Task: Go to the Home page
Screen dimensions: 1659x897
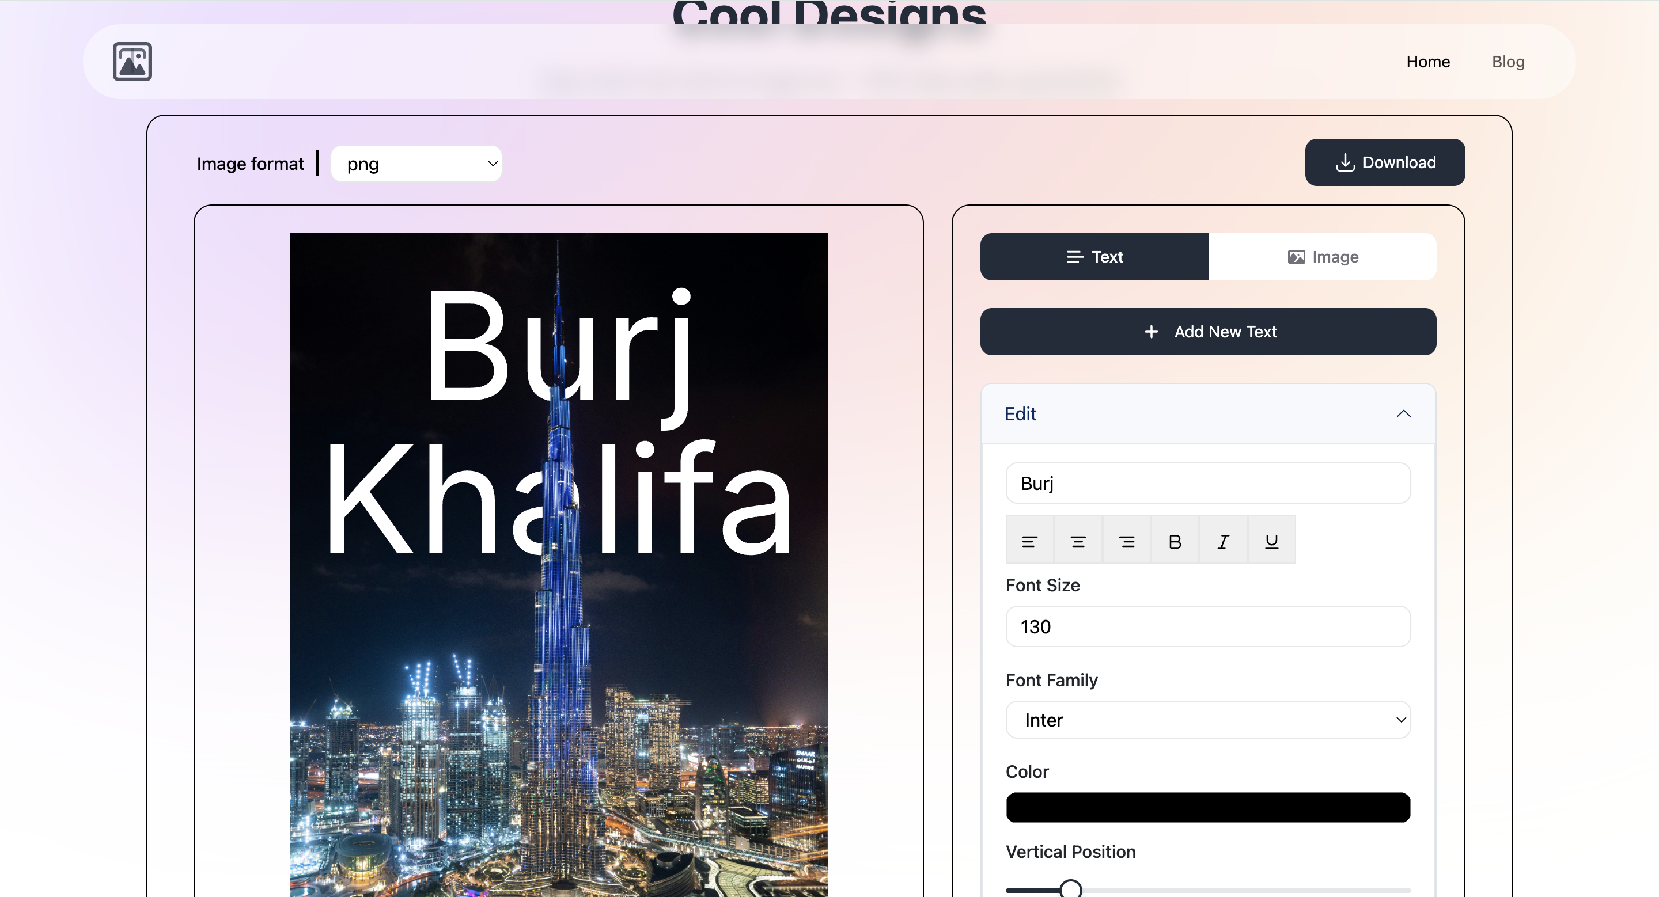Action: click(1428, 62)
